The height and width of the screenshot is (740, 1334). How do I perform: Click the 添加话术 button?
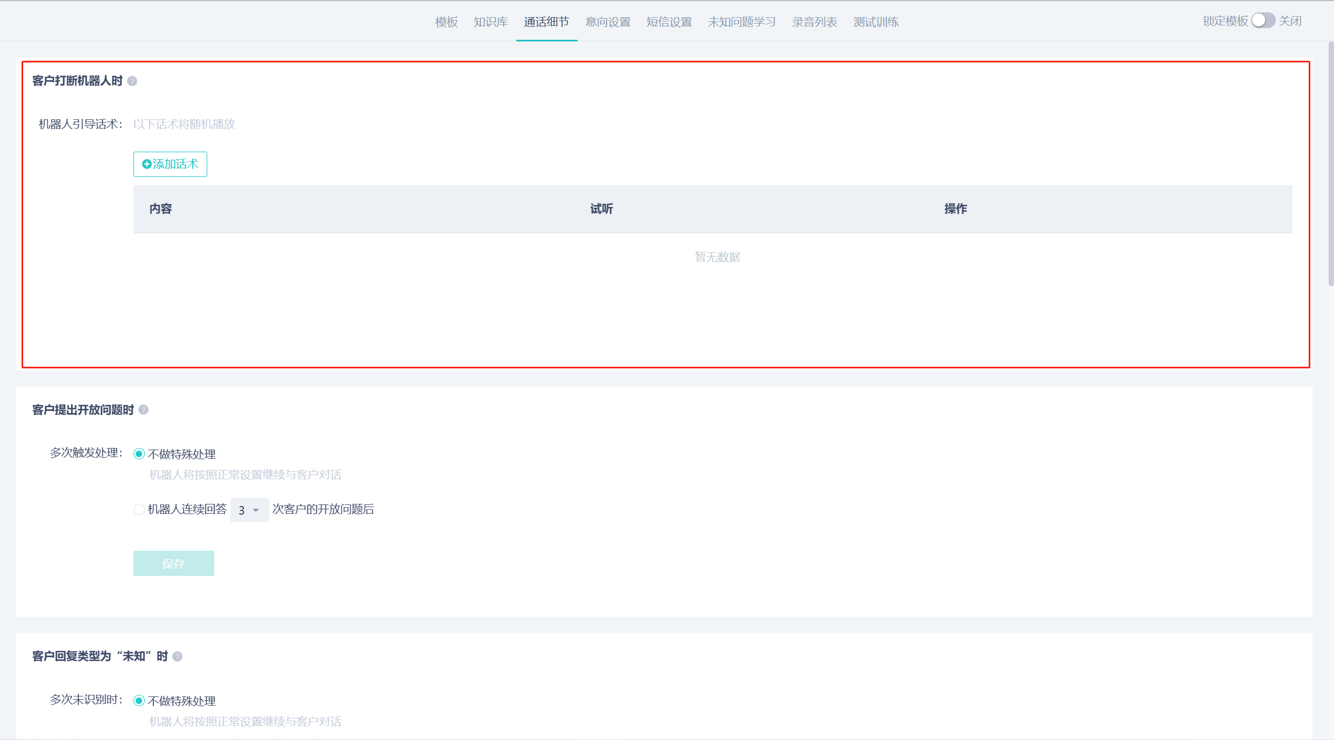(170, 164)
